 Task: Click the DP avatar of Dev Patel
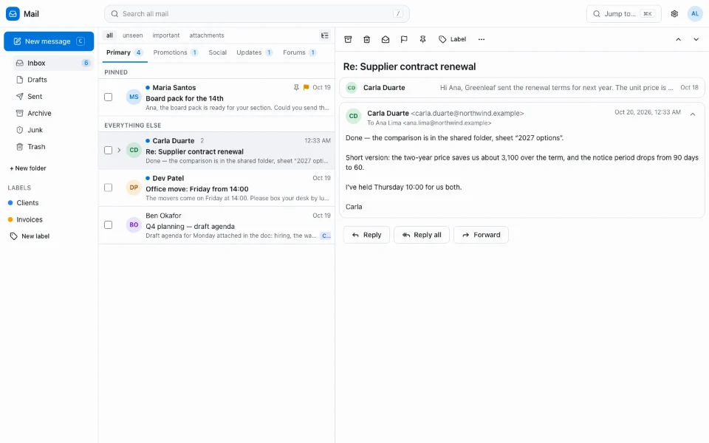134,187
